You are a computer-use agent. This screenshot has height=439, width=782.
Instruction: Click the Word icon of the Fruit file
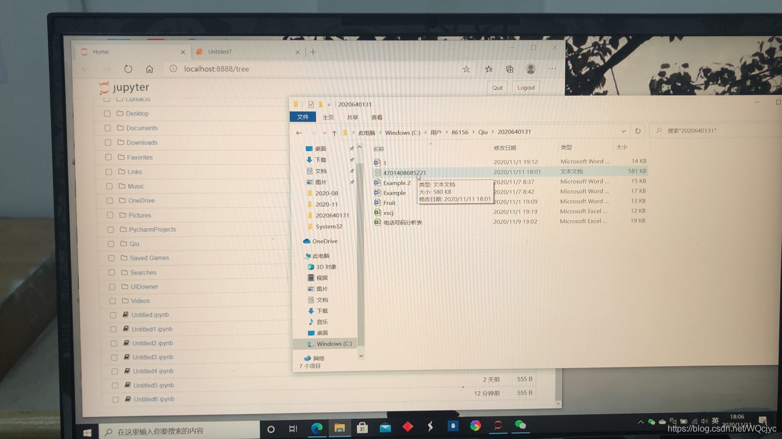pyautogui.click(x=377, y=202)
